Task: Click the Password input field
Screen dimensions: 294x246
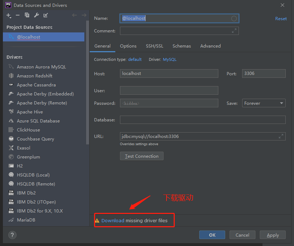Action: [169, 103]
